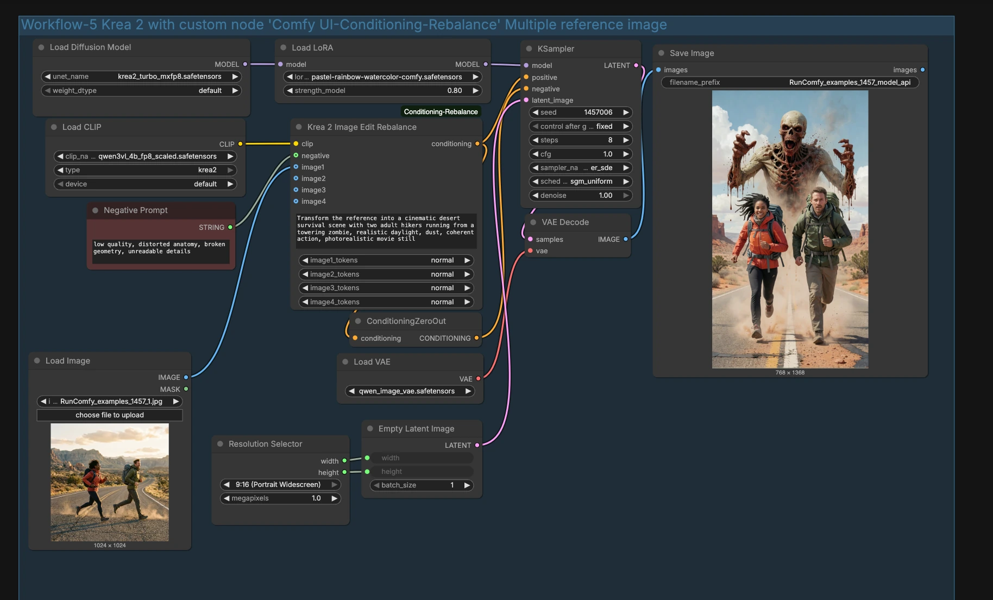Click the Conditioning-Rebalance badge
This screenshot has width=993, height=600.
point(441,112)
